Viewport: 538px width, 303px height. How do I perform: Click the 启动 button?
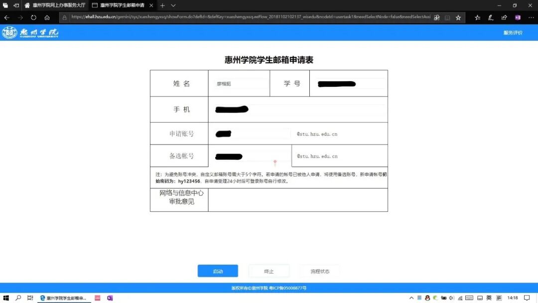218,271
